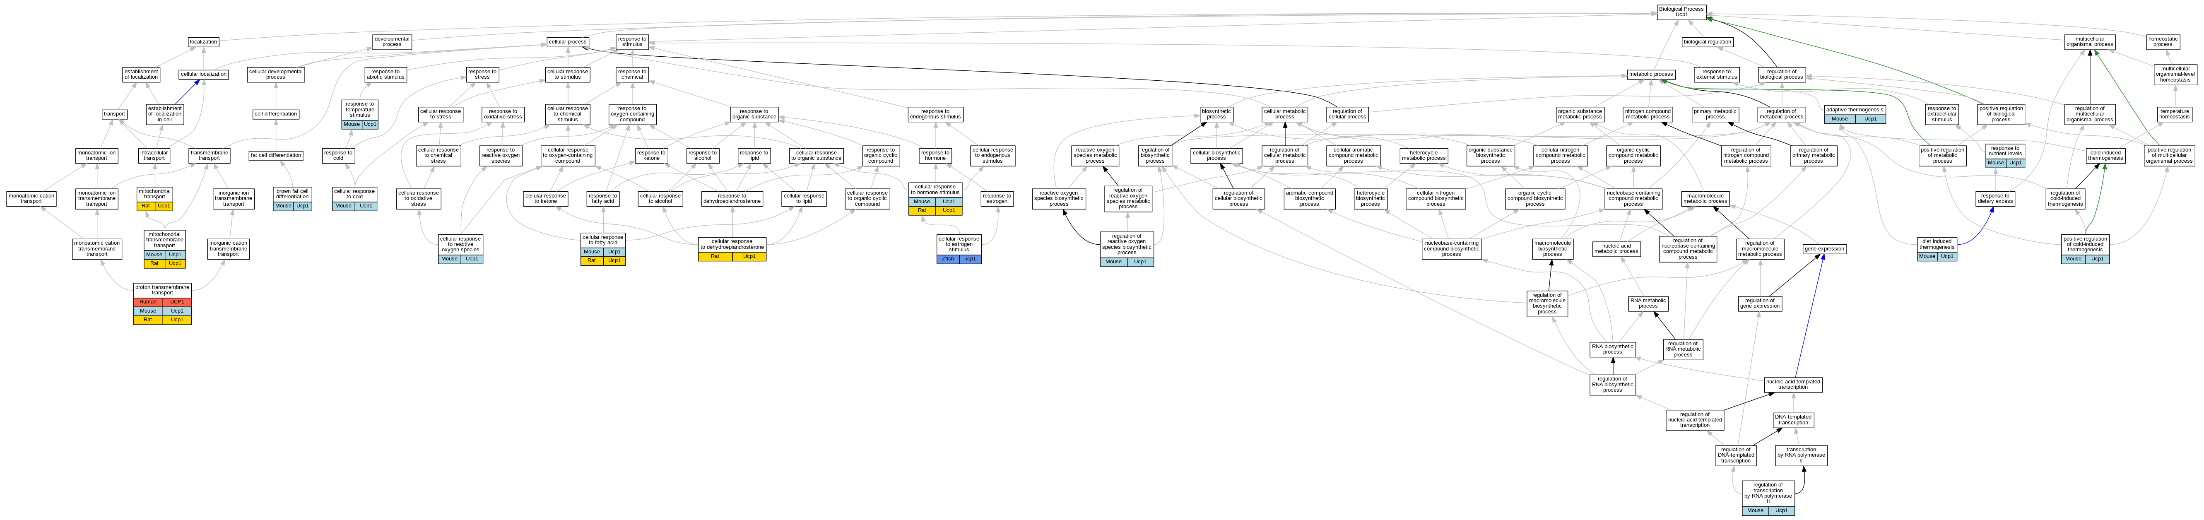
Task: Select the 'response to external stimulus' node
Action: (1716, 75)
